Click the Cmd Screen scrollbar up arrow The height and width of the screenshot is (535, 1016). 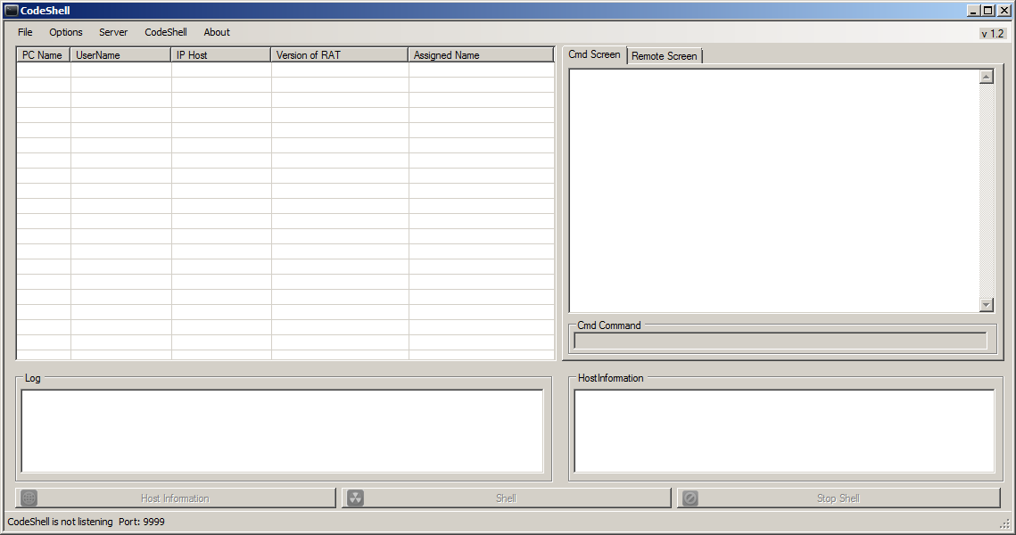pyautogui.click(x=986, y=77)
